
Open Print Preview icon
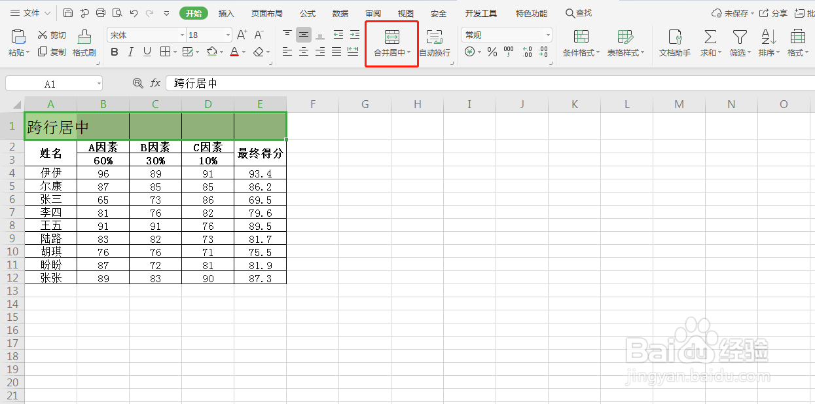coord(117,13)
